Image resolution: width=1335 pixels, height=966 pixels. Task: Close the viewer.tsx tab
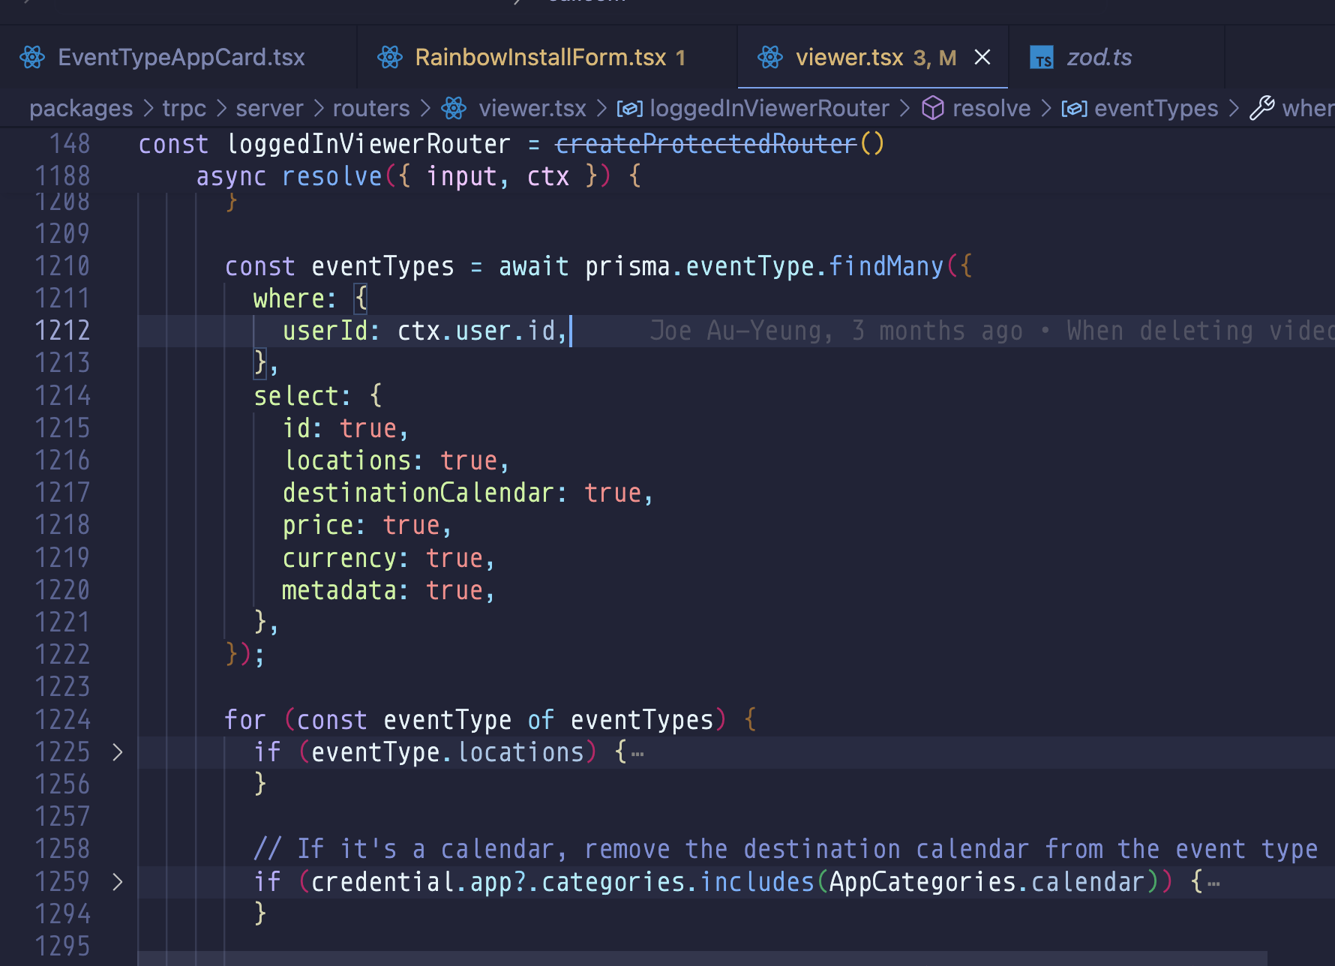coord(982,56)
